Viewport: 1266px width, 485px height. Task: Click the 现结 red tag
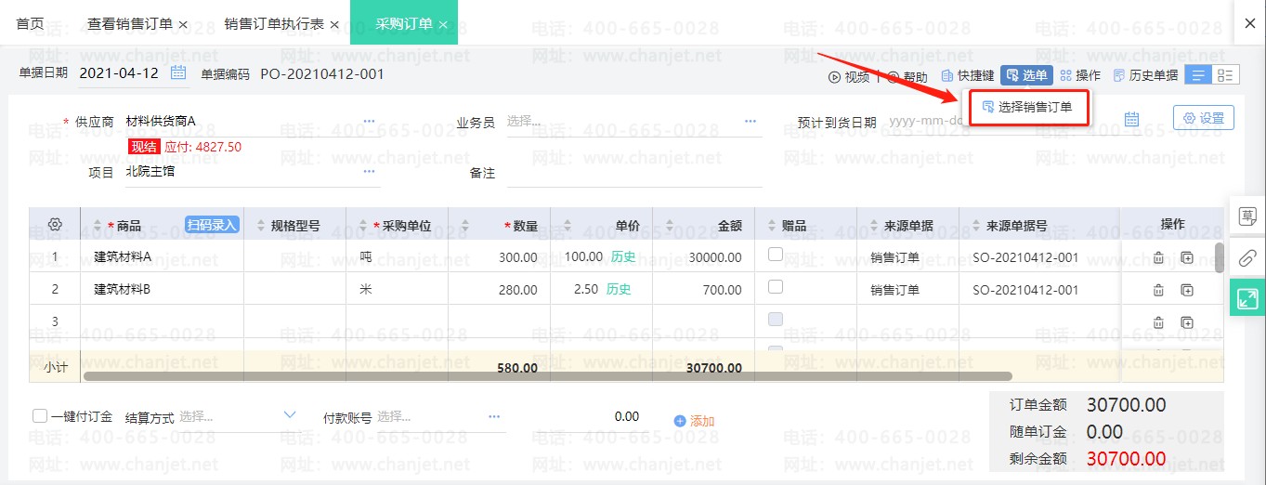pos(144,147)
